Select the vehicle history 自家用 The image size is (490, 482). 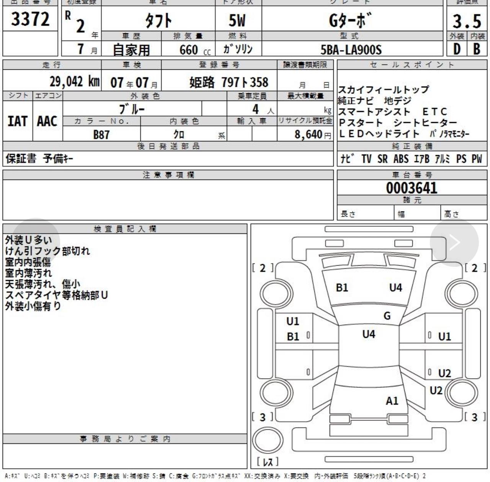coord(131,50)
